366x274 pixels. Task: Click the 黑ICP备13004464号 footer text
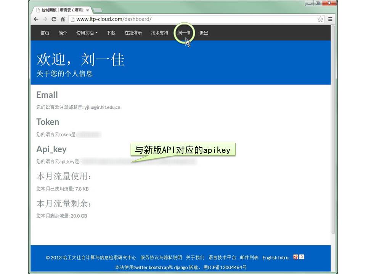(225, 267)
